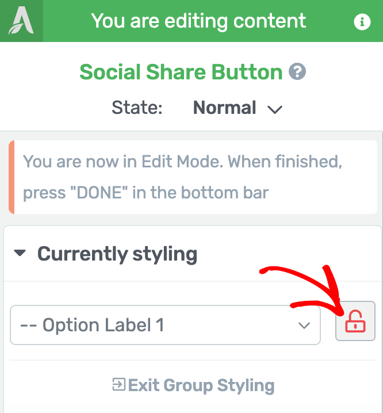The height and width of the screenshot is (413, 383).
Task: Click the chevron inside Option Label 1 selector
Action: click(x=304, y=326)
